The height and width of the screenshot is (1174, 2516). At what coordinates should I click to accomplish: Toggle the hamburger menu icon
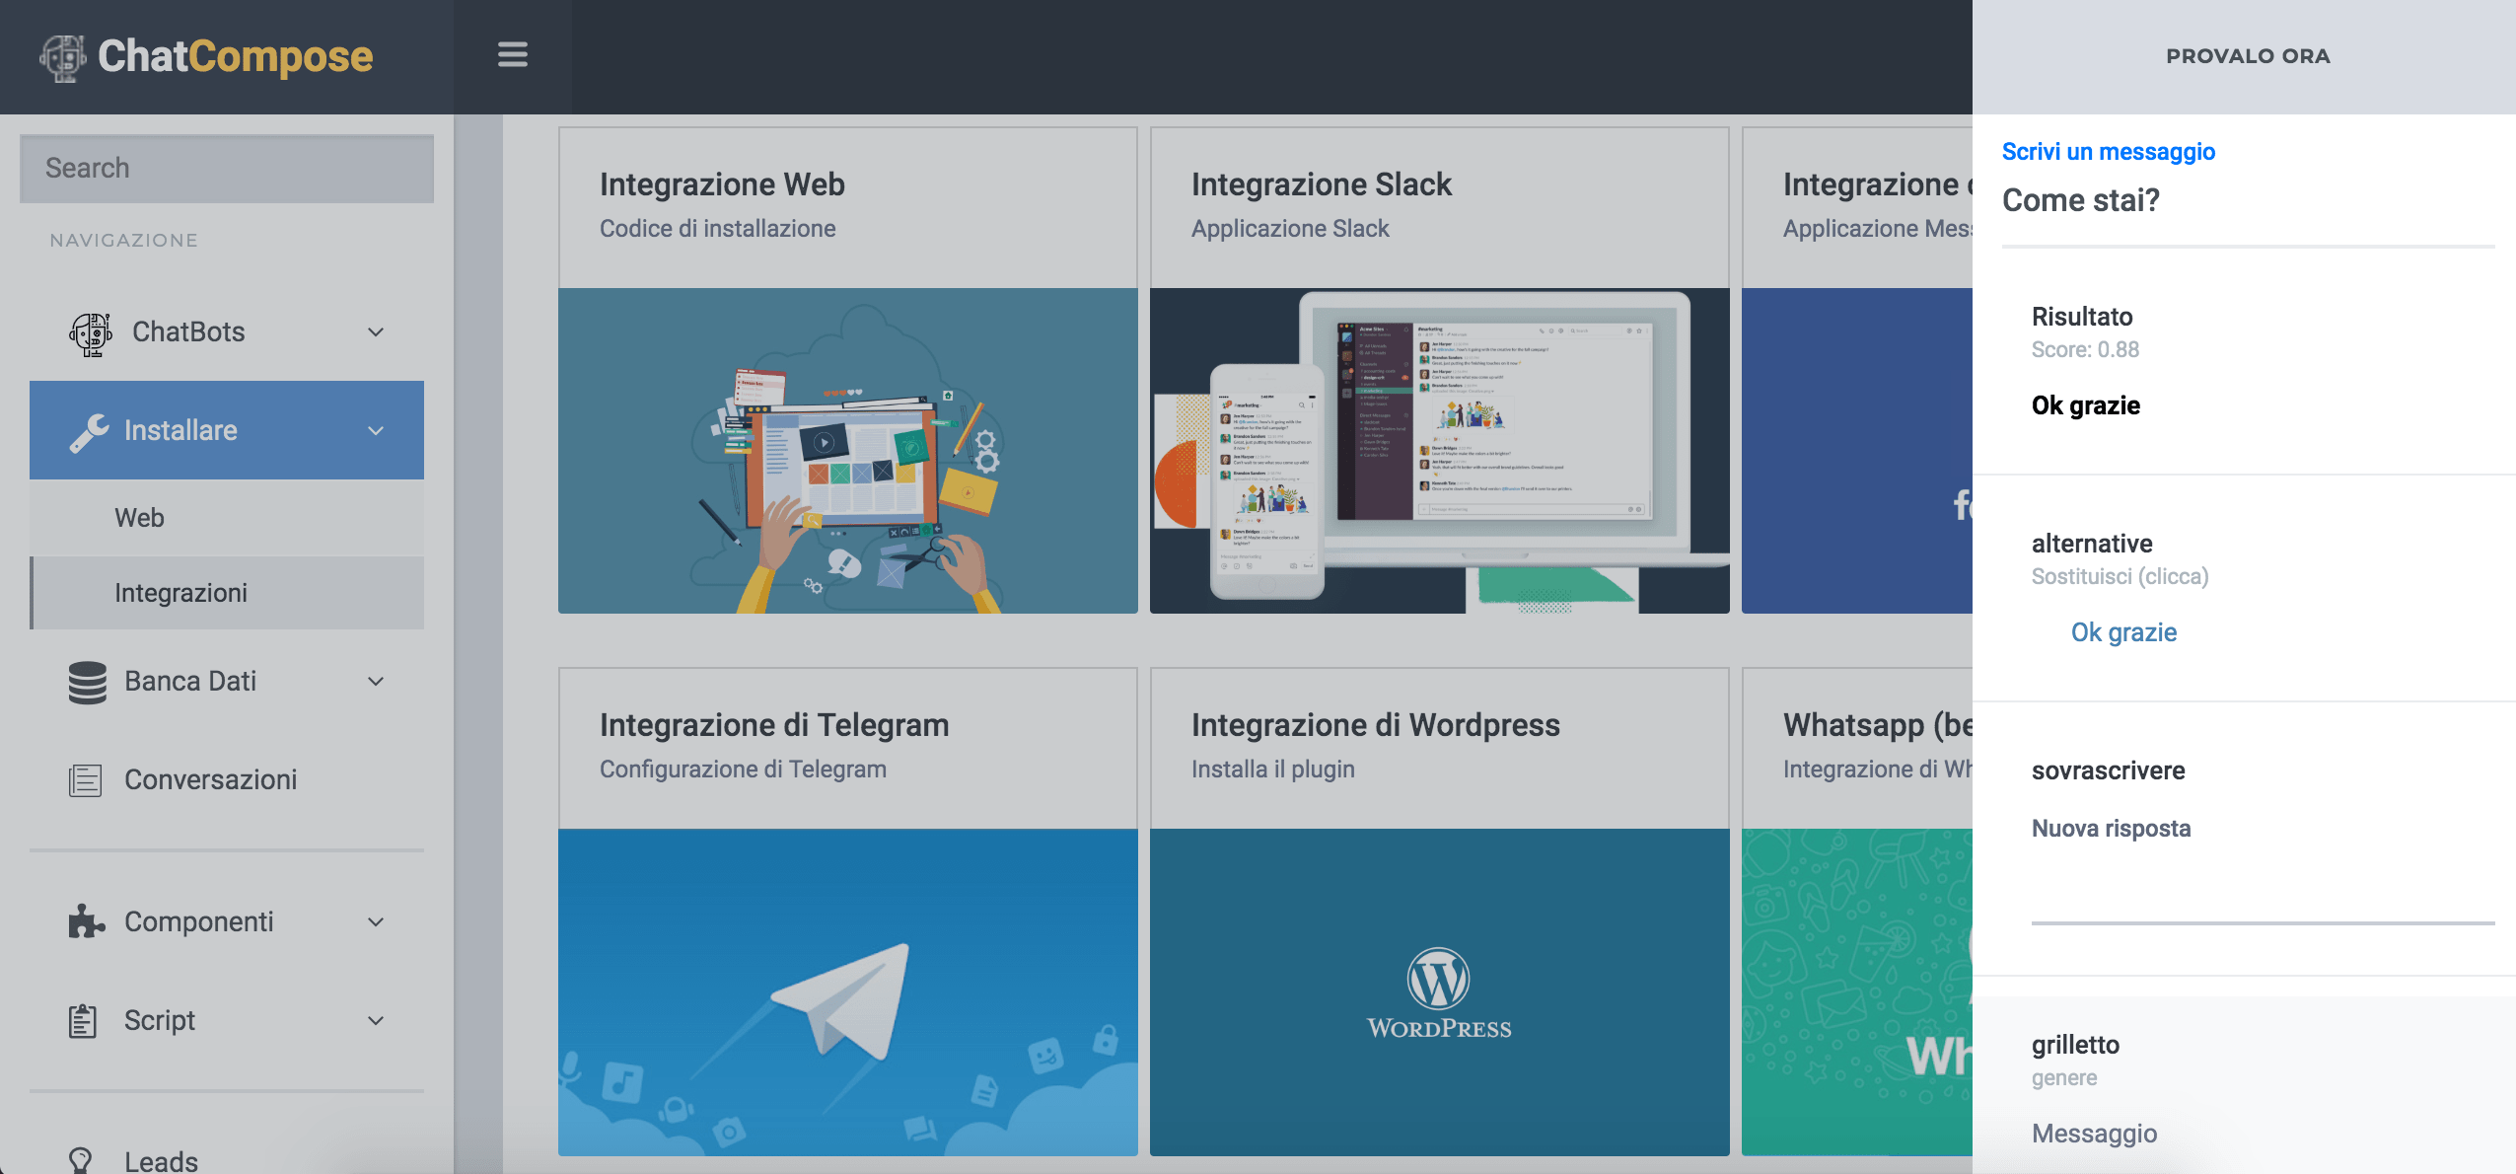[x=513, y=55]
